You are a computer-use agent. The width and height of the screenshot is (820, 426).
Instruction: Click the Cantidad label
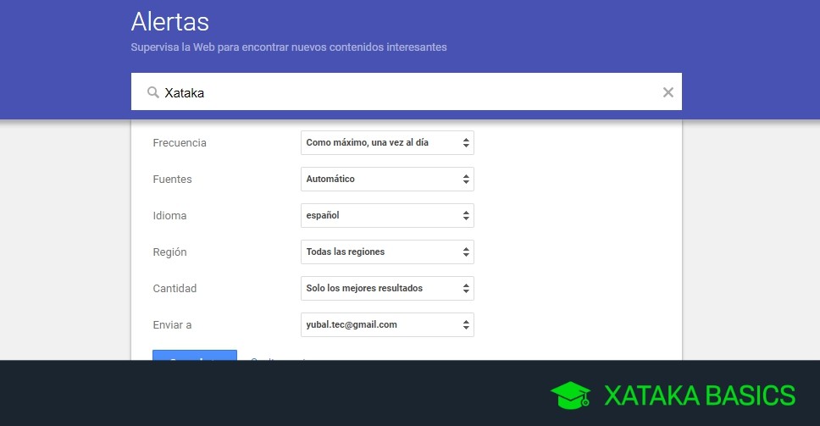[175, 289]
